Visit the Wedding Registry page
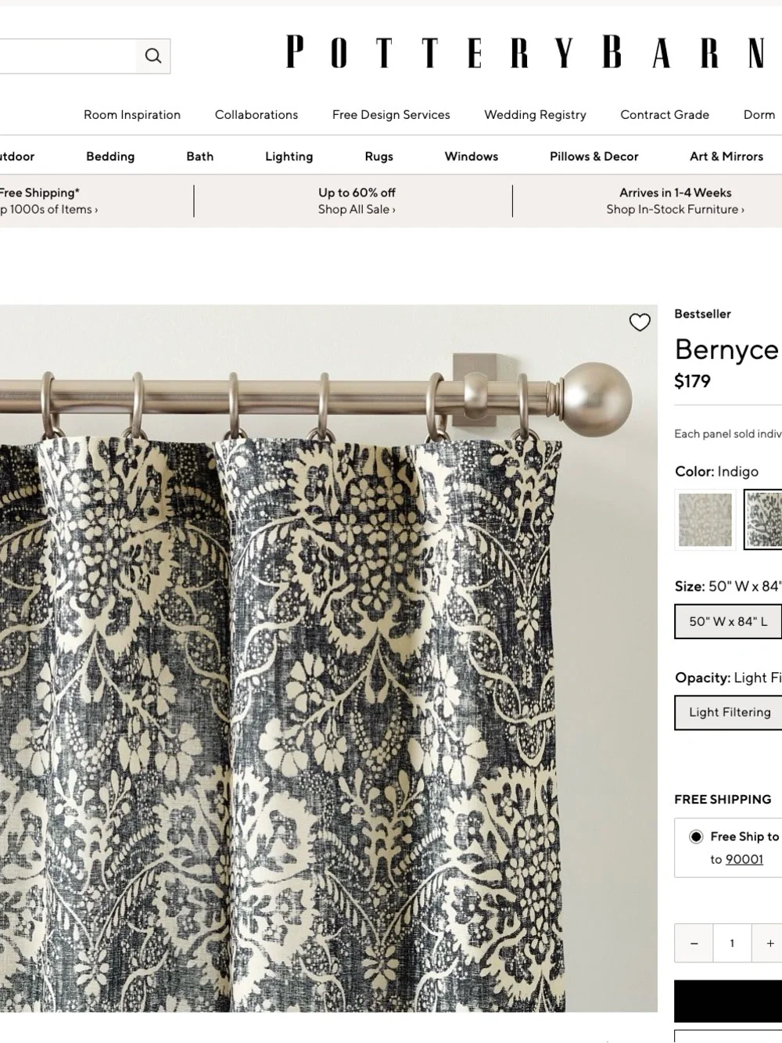Viewport: 782px width, 1043px height. click(x=535, y=115)
